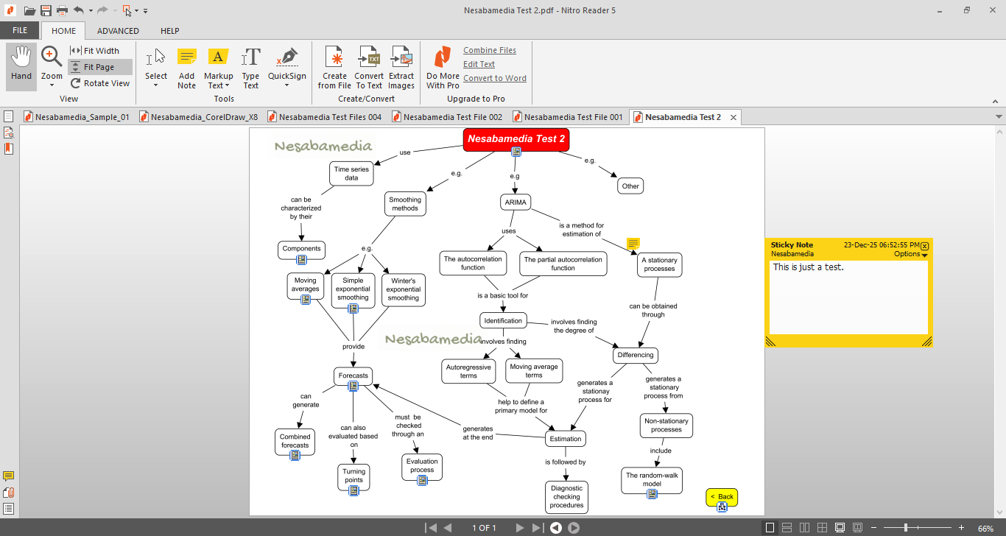Image resolution: width=1006 pixels, height=536 pixels.
Task: Click the zoom slider handle
Action: point(905,528)
